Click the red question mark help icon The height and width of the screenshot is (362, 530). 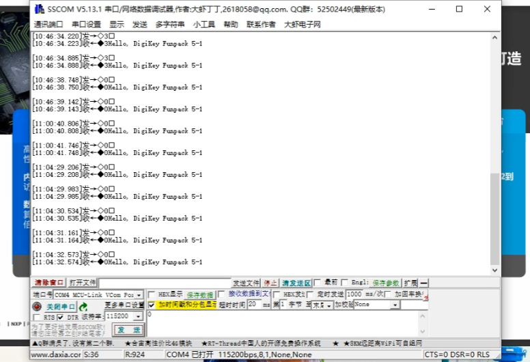point(426,298)
